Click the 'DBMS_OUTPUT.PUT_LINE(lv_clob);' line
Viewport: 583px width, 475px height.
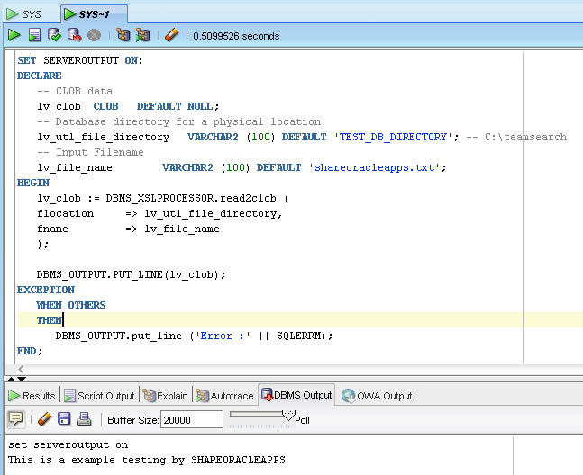pyautogui.click(x=131, y=274)
